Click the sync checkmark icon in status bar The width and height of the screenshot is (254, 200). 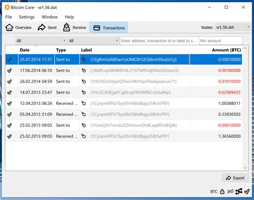coord(247,191)
